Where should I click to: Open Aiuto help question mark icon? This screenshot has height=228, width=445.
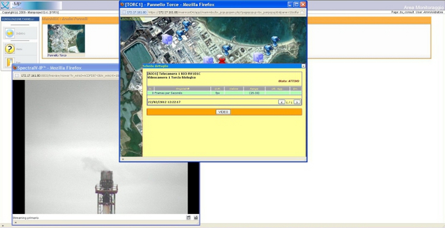pos(10,49)
